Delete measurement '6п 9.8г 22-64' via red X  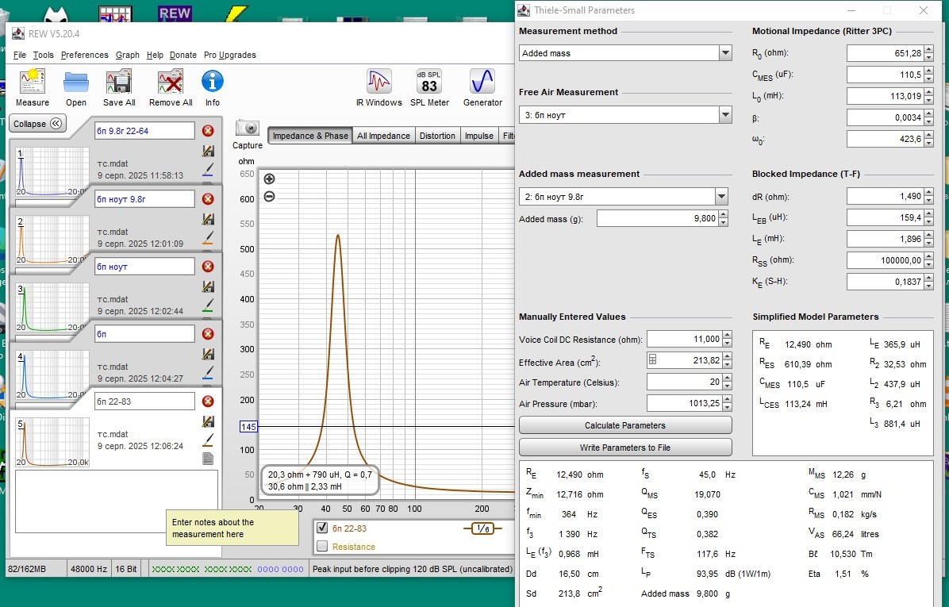[x=208, y=131]
